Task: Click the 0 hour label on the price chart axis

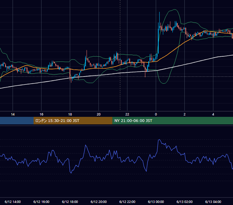Action: (156, 114)
